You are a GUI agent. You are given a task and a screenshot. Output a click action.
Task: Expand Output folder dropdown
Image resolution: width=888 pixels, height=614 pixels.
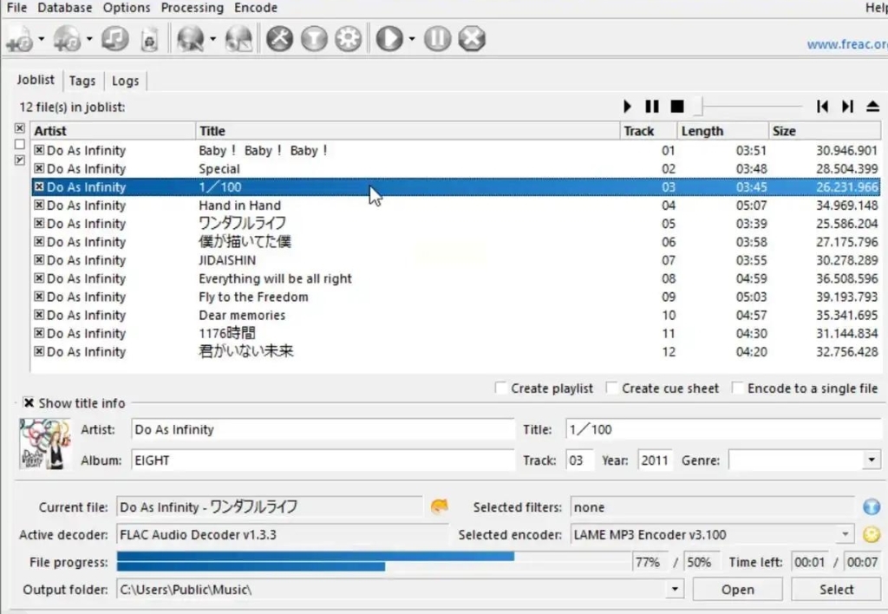675,590
